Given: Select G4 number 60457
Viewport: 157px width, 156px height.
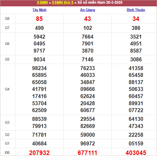Looking at the screenshot, I should 136,96.
